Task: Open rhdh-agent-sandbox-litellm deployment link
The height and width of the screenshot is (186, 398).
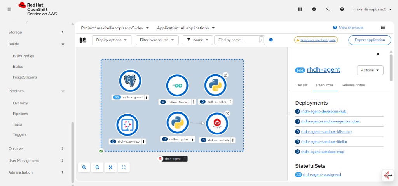Action: coord(324,141)
